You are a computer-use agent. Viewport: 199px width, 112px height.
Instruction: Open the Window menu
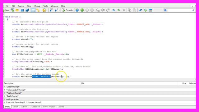[x=54, y=6]
